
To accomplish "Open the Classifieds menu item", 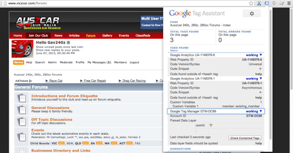I will (x=143, y=35).
